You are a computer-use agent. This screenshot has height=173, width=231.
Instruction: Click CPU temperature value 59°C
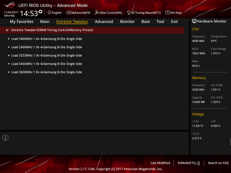pyautogui.click(x=214, y=41)
